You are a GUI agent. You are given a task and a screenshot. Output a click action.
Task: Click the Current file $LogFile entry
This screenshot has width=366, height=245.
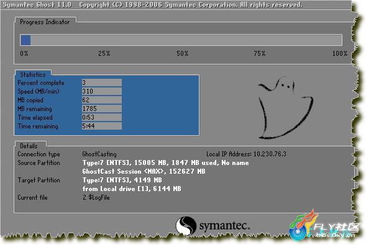(x=96, y=197)
